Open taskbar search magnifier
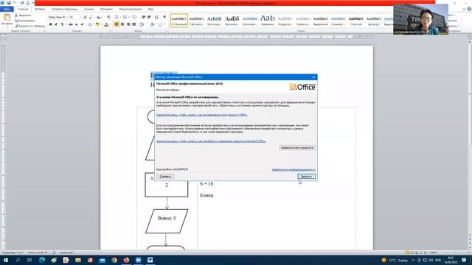The image size is (472, 265). tap(18, 260)
